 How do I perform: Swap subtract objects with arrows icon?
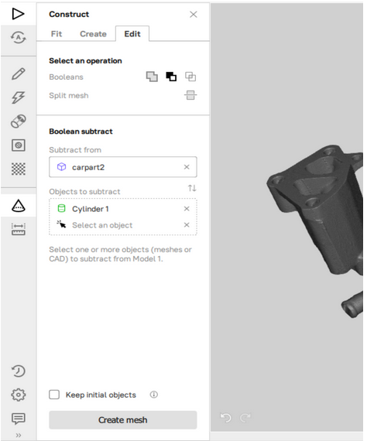192,188
